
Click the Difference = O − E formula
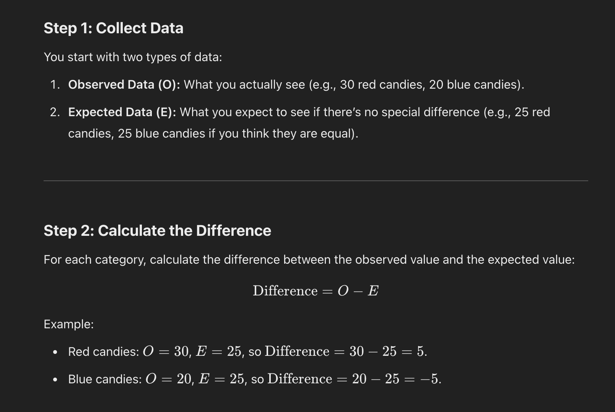pyautogui.click(x=316, y=291)
